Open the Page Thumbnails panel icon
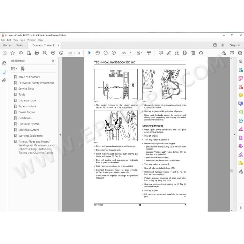Image resolution: width=244 pixels, height=244 pixels. click(4, 63)
